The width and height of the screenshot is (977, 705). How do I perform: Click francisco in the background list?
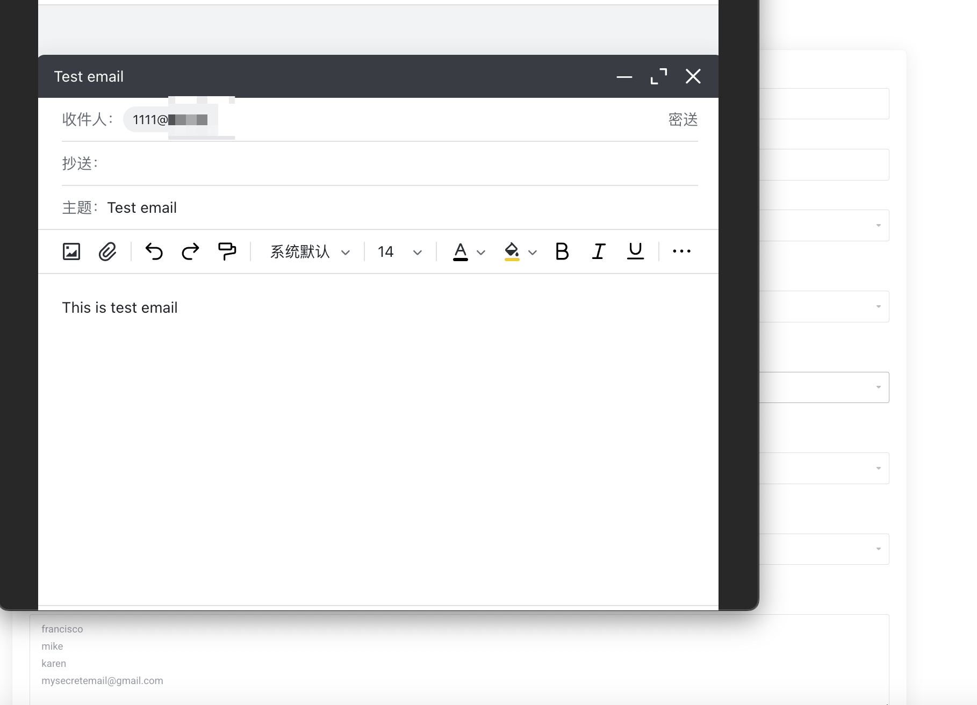pyautogui.click(x=62, y=629)
